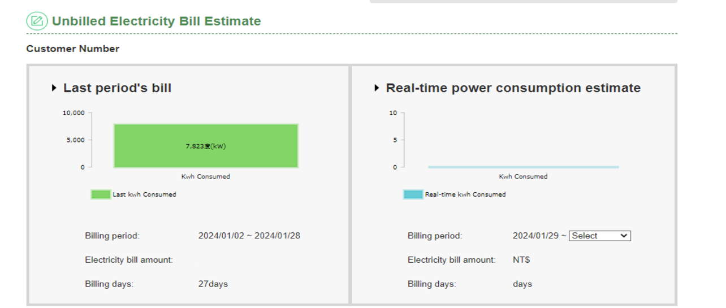Open the billing period Select dropdown
The image size is (726, 308).
click(x=599, y=236)
